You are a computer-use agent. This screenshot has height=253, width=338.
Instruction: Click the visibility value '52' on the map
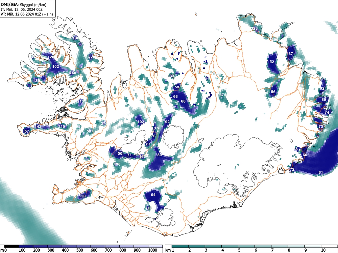[272, 62]
